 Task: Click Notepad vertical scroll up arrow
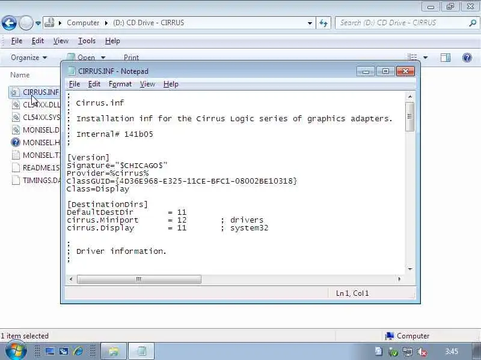[x=410, y=97]
